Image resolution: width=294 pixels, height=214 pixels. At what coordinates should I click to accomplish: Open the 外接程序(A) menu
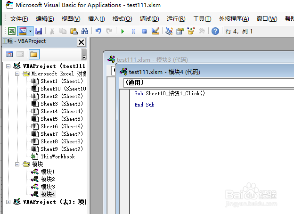coord(234,19)
